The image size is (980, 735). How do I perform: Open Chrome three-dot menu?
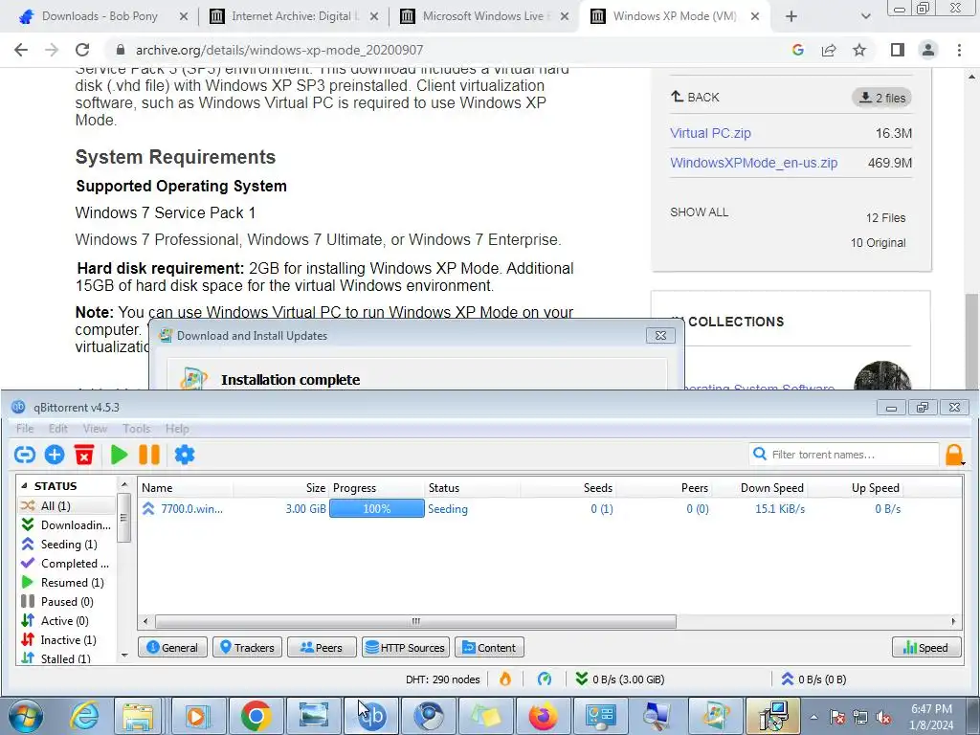tap(959, 50)
